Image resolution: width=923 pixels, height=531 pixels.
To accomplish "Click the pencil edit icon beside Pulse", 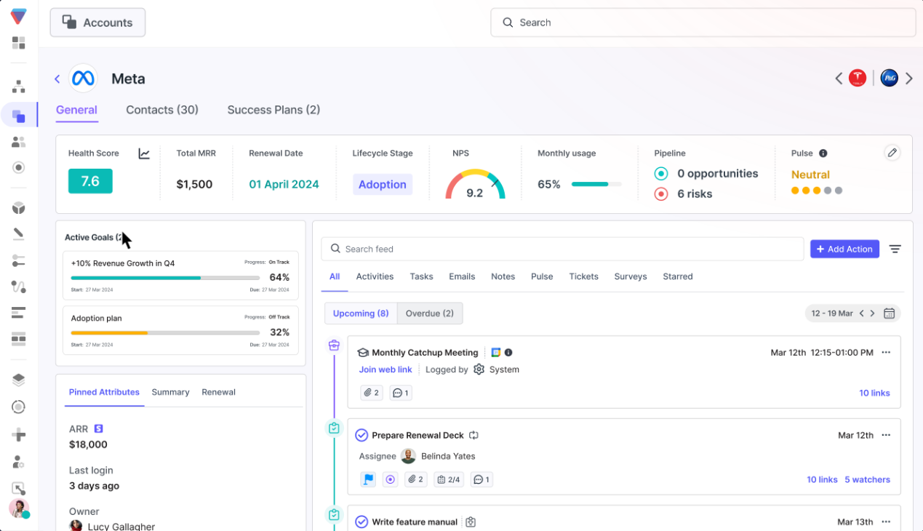I will pos(892,153).
